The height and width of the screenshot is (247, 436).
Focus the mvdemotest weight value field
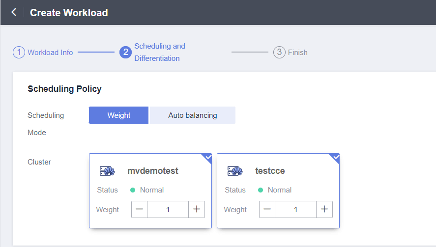pyautogui.click(x=168, y=210)
